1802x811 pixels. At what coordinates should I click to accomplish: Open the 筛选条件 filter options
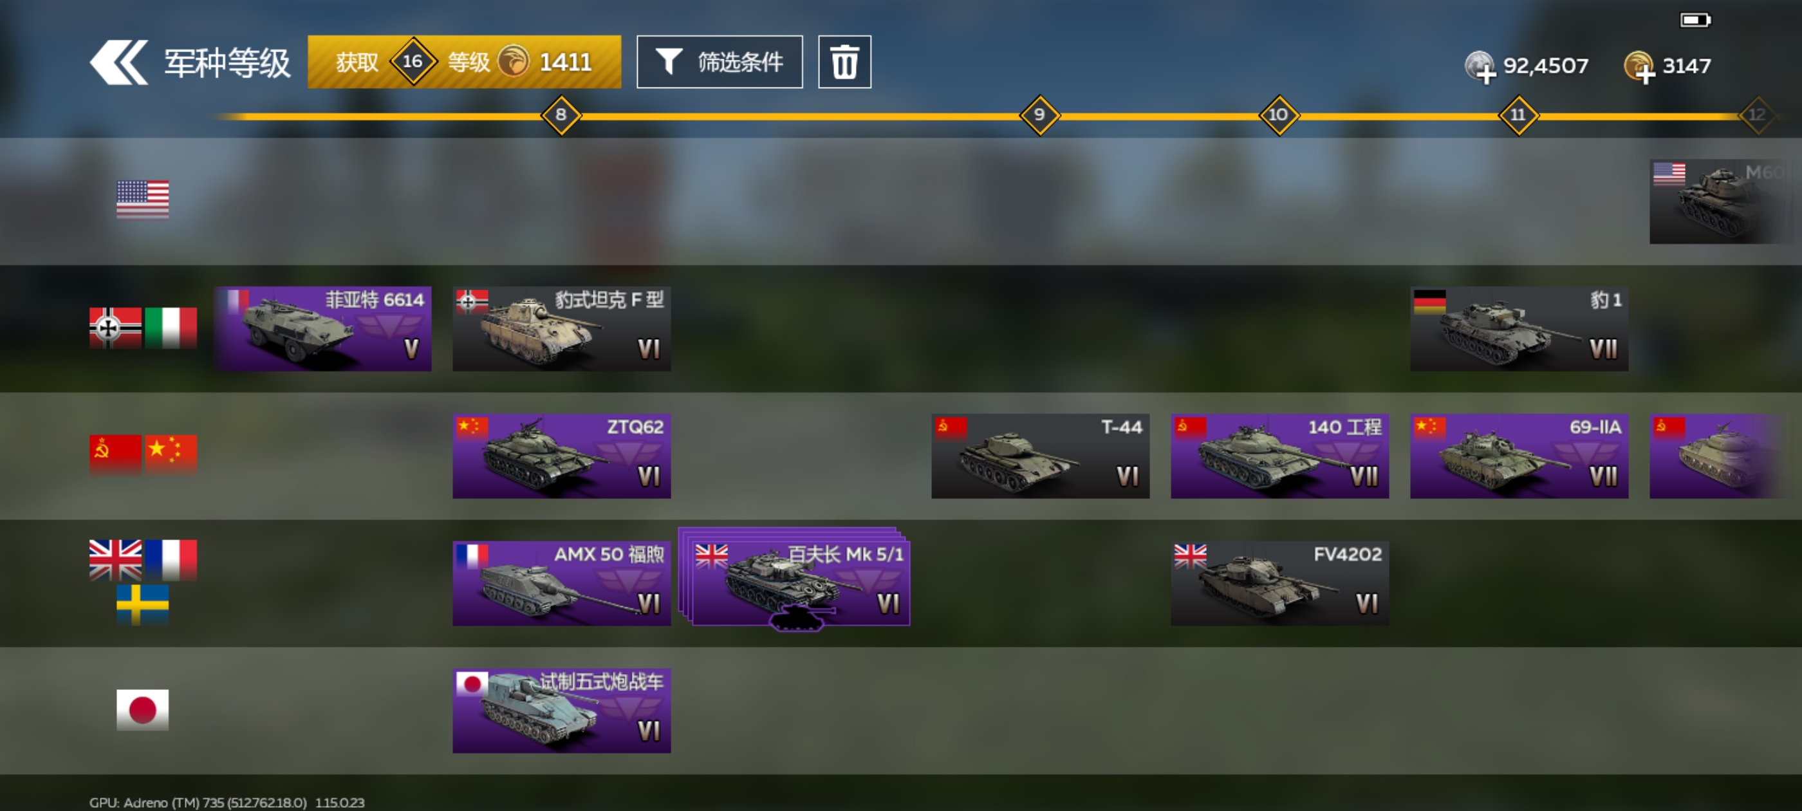pyautogui.click(x=720, y=62)
